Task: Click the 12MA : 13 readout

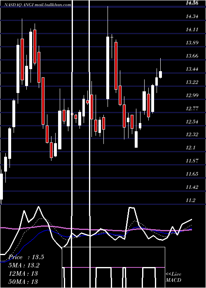Action: 23,274
